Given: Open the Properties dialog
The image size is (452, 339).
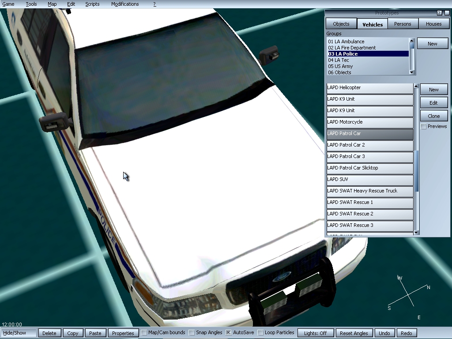Looking at the screenshot, I should pos(123,333).
